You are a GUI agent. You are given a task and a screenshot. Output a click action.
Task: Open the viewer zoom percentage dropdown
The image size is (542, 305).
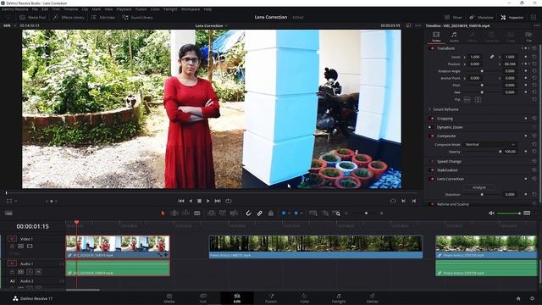(x=9, y=25)
